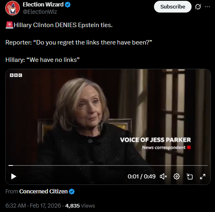Enable picture-in-picture mode for video
This screenshot has width=215, height=212.
[x=190, y=176]
